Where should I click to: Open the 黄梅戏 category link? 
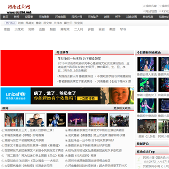point(65,30)
